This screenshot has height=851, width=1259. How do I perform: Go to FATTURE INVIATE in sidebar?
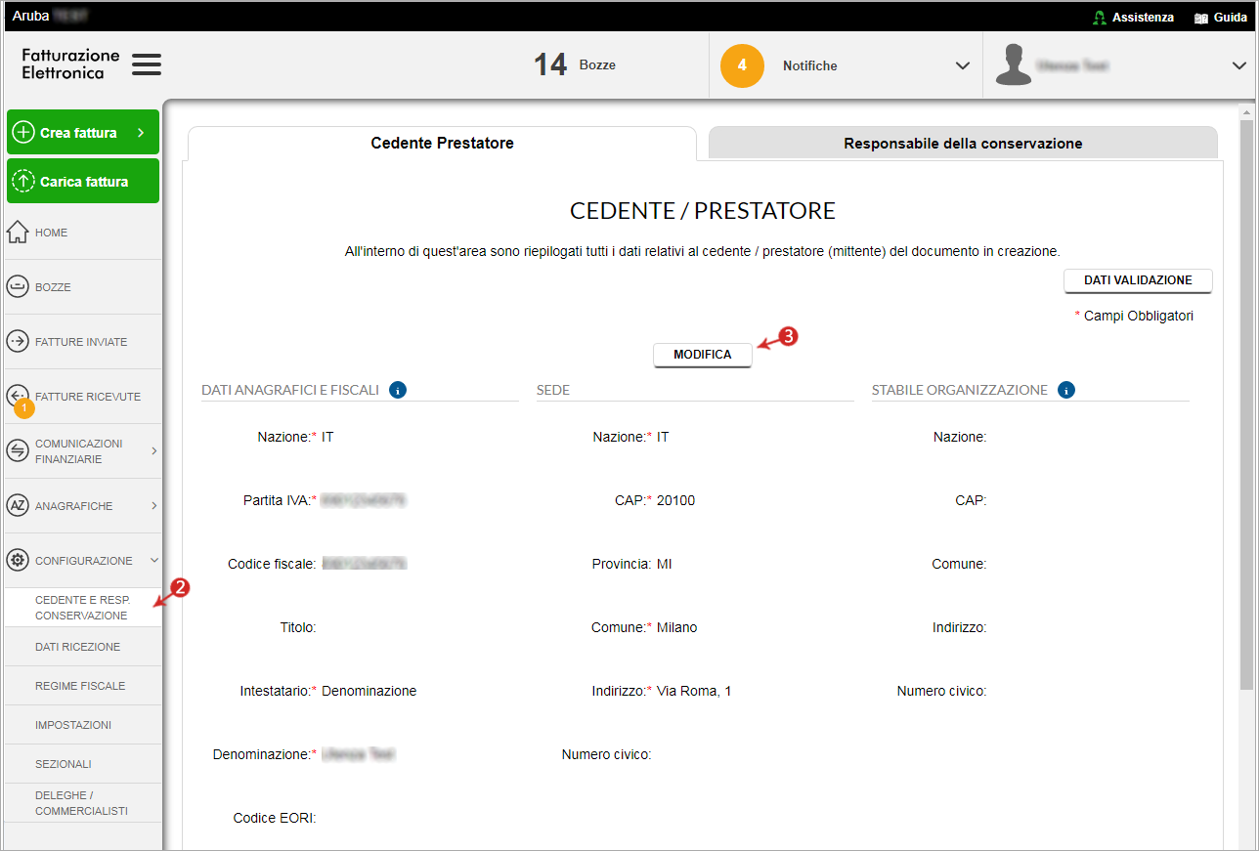(81, 342)
